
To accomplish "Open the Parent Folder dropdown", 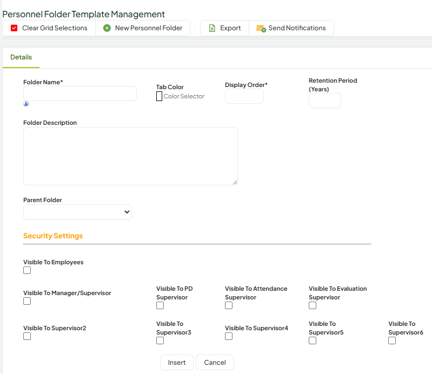I will (x=77, y=212).
